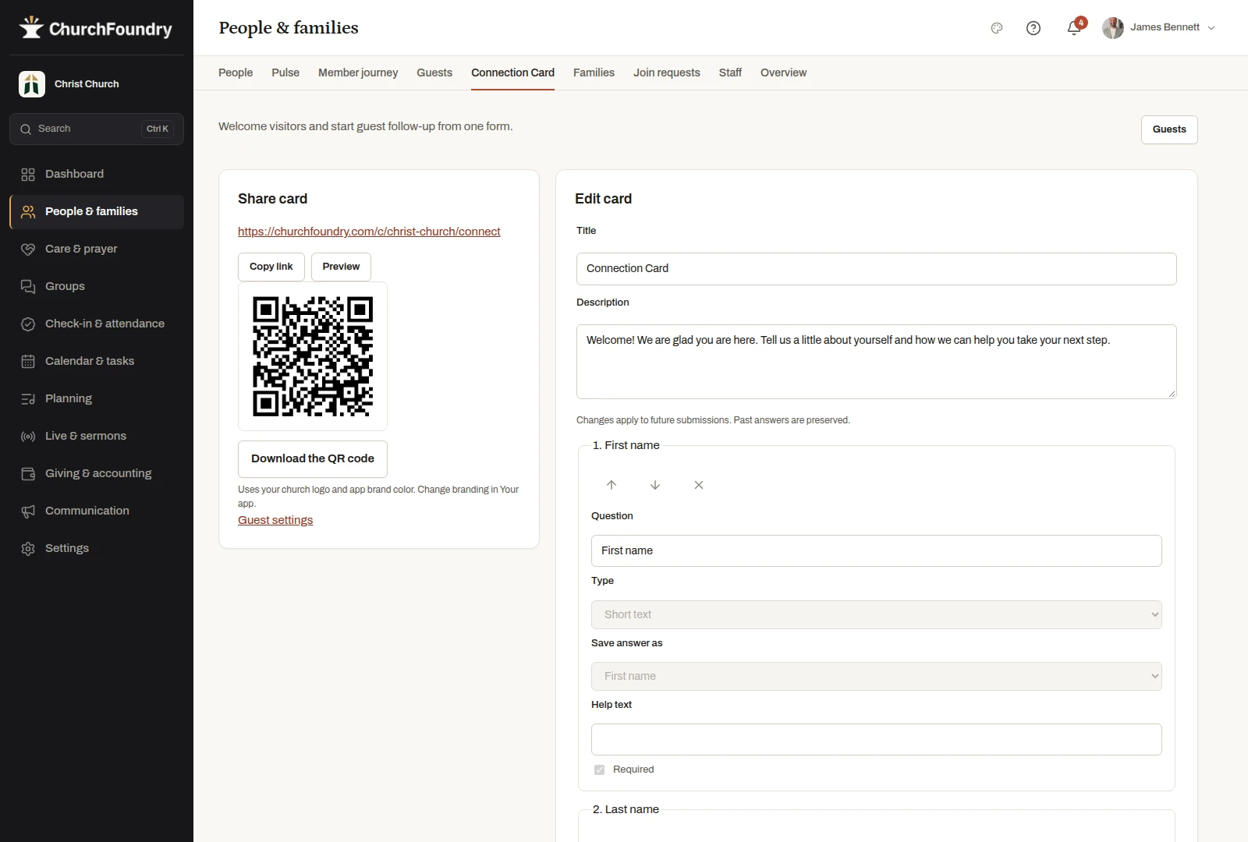
Task: Click James Bennett's profile avatar
Action: point(1113,28)
